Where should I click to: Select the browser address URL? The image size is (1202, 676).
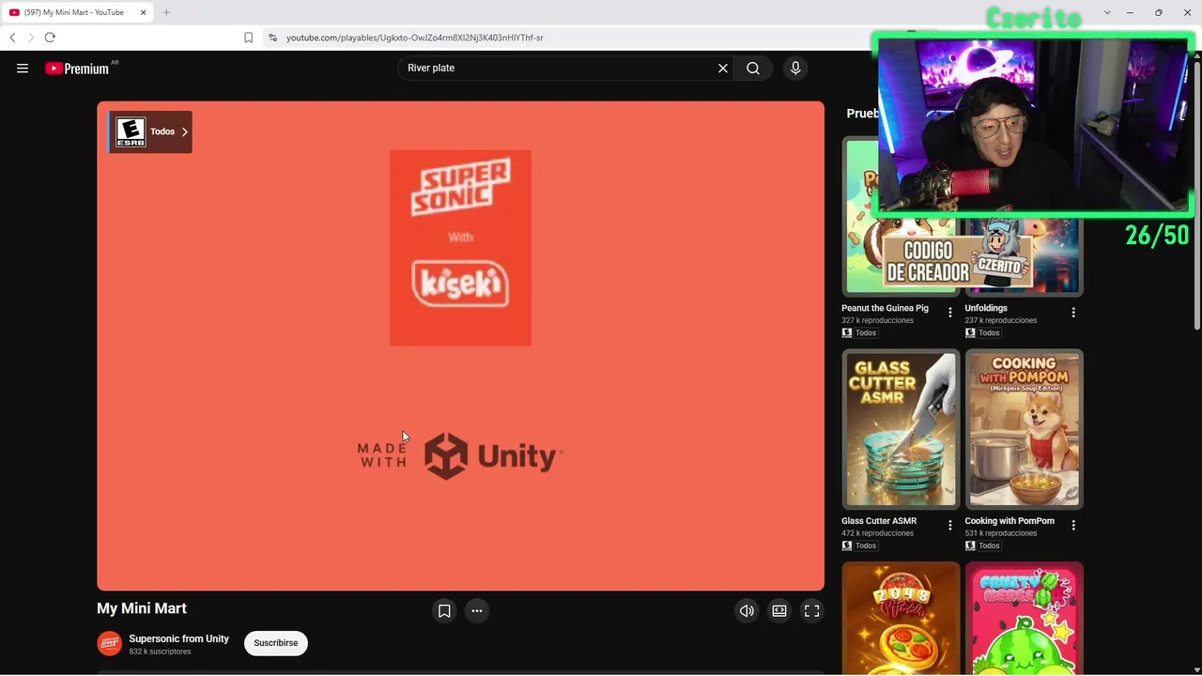414,38
